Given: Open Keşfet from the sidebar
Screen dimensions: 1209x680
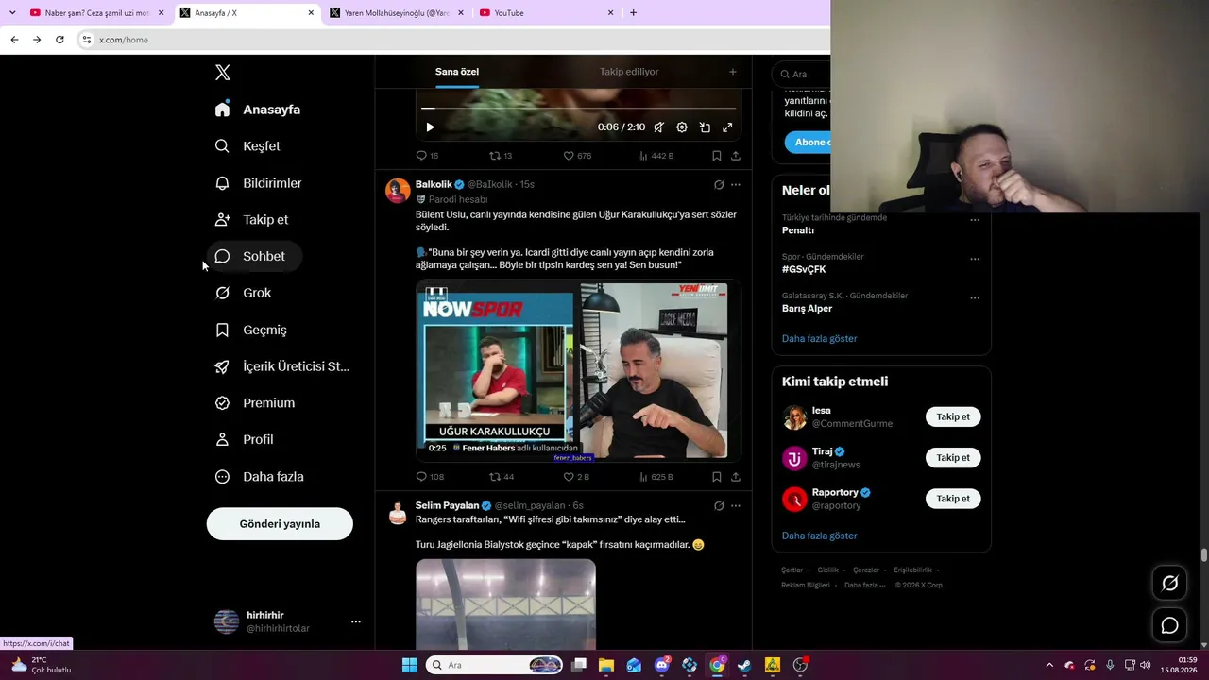Looking at the screenshot, I should pos(247,146).
